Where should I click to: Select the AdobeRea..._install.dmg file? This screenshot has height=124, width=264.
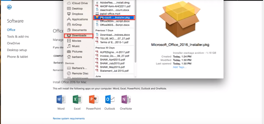(x=113, y=3)
